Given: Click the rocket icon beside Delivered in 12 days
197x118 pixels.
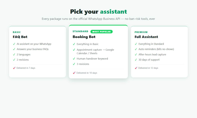Looking at the screenshot, I should (136, 68).
